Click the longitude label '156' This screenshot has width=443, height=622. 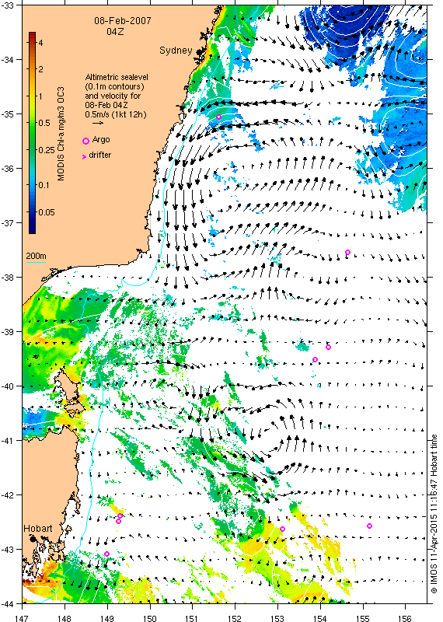pos(406,618)
